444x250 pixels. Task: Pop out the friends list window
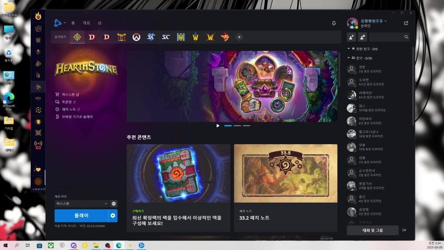406,23
